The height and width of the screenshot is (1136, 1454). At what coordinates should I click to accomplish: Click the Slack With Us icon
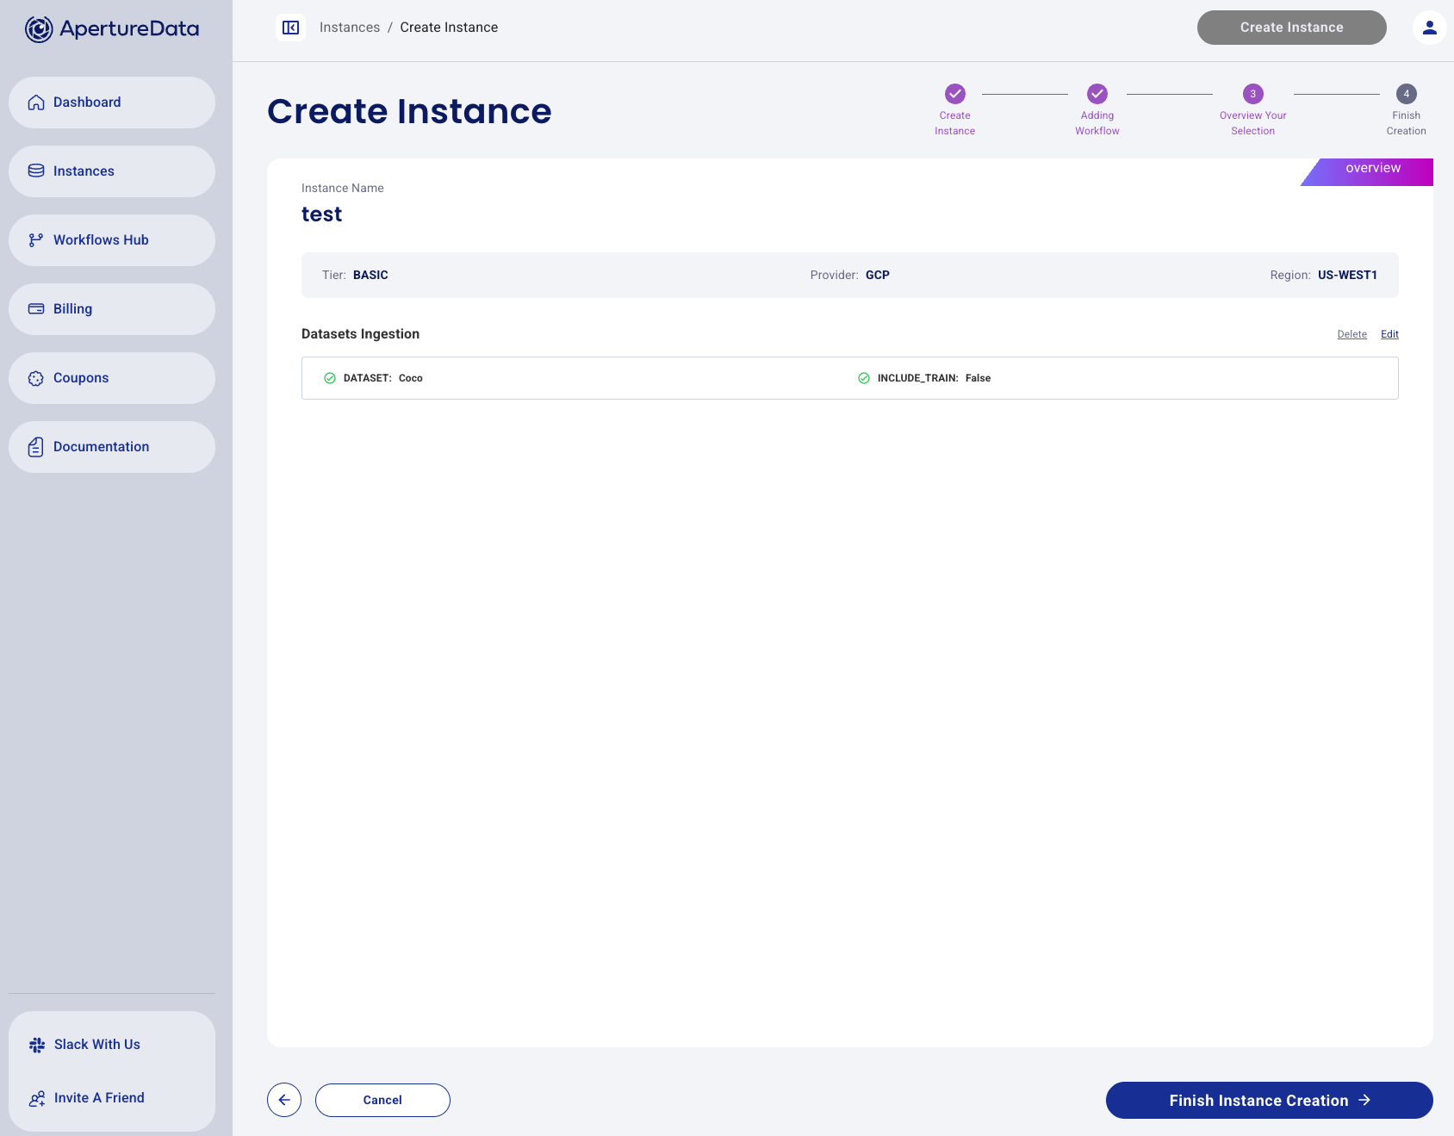37,1045
